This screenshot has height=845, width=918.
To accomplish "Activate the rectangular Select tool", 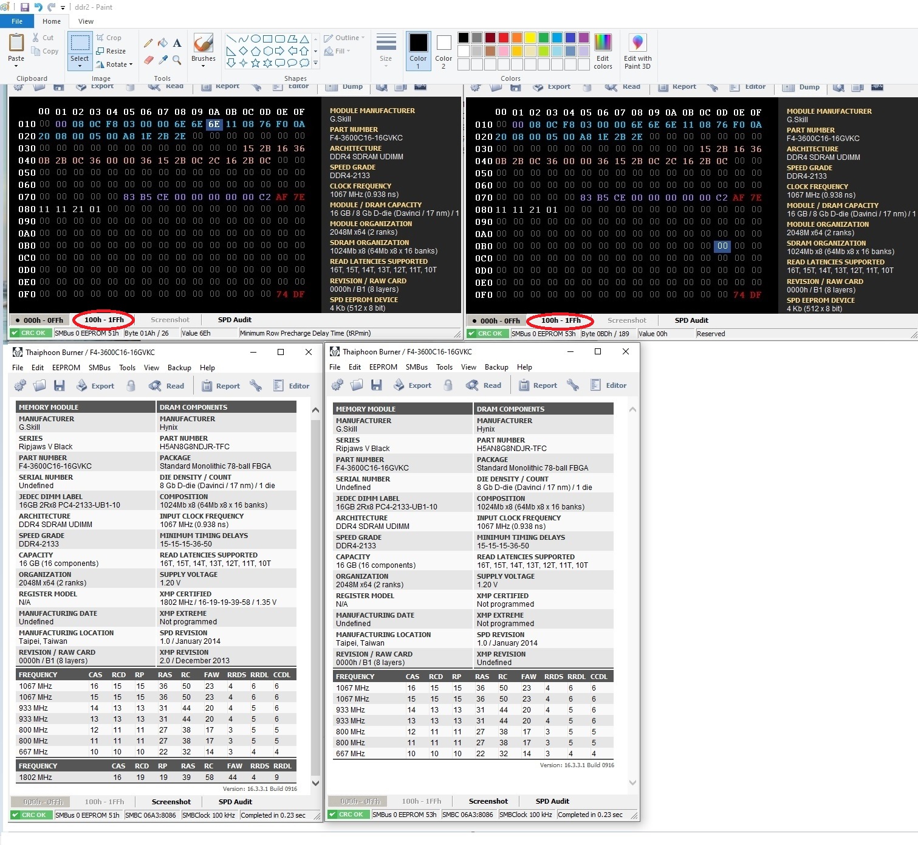I will [80, 43].
